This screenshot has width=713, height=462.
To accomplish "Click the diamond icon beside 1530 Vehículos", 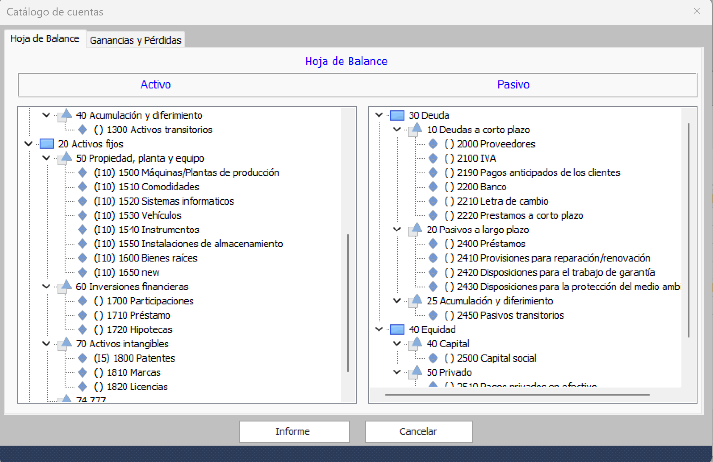I will click(82, 215).
